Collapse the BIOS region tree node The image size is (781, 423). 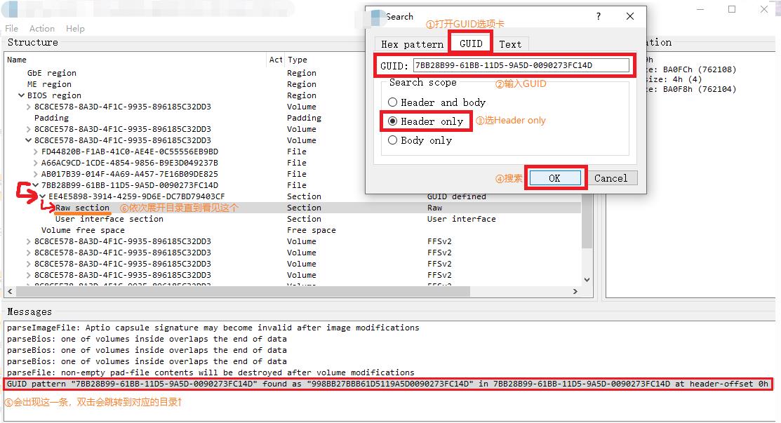click(22, 95)
